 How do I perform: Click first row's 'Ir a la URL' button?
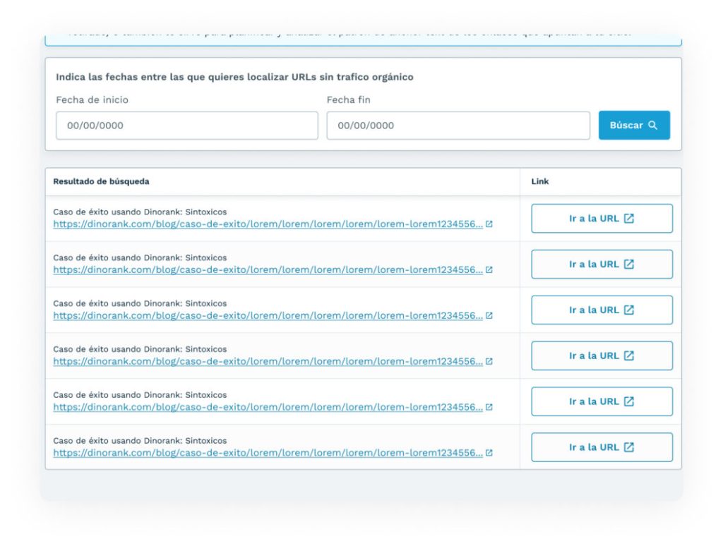tap(602, 219)
